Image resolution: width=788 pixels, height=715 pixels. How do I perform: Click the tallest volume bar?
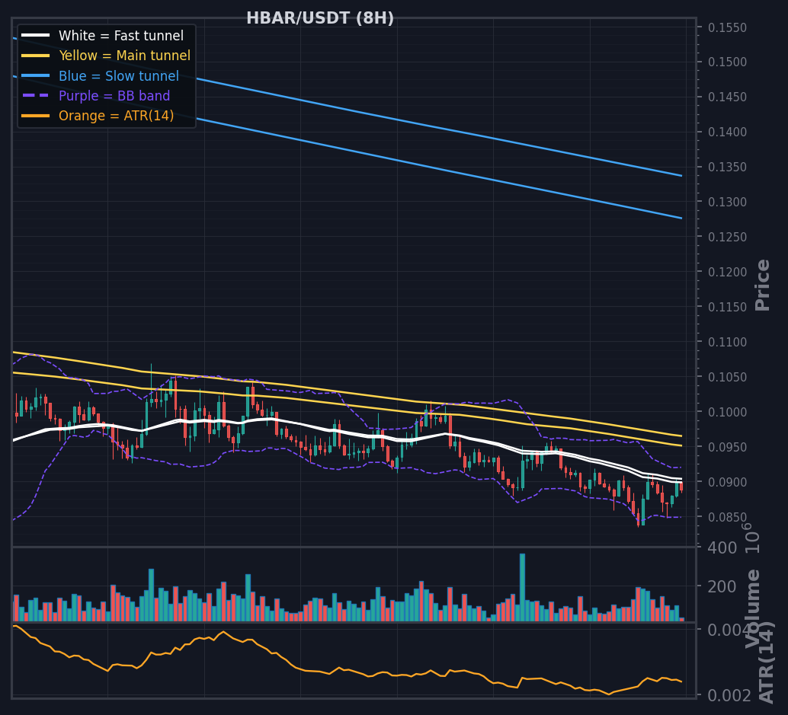coord(522,588)
